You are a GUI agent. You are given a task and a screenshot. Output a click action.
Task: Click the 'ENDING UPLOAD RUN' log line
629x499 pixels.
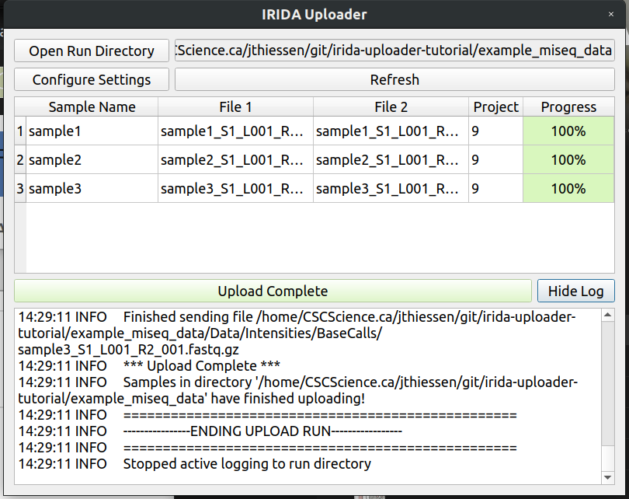[x=210, y=431]
